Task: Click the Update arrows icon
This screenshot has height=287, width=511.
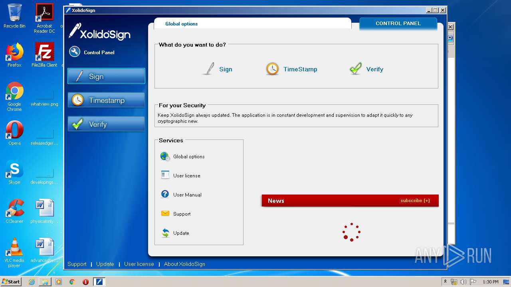Action: (165, 233)
